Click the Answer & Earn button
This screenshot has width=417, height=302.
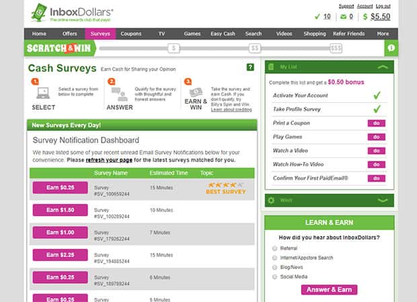click(x=330, y=289)
